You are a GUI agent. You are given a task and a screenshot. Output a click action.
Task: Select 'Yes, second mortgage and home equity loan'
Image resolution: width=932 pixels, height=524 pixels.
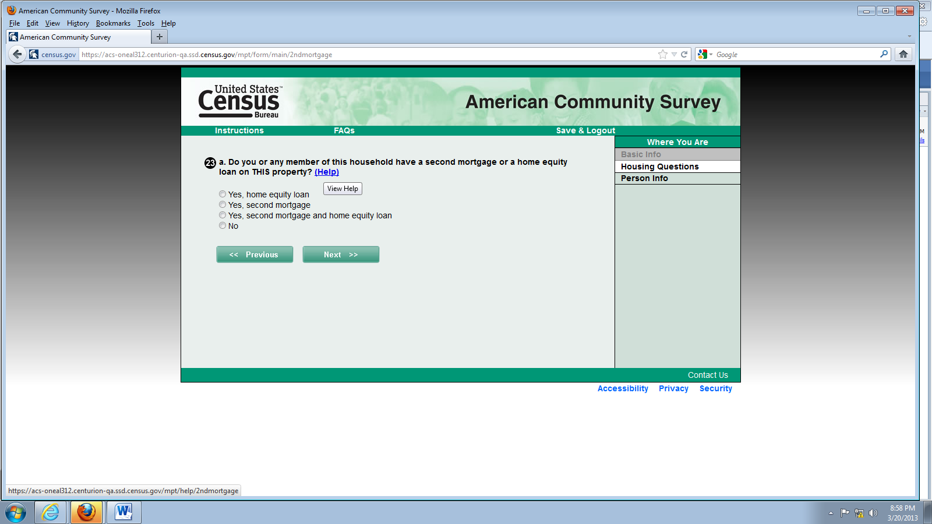click(x=223, y=215)
